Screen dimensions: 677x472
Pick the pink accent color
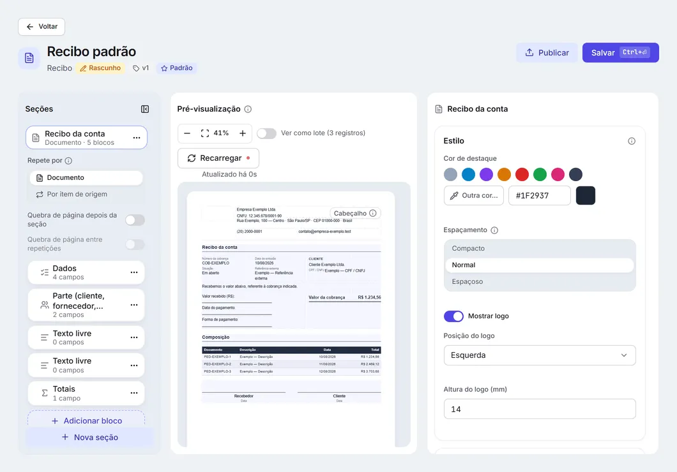pos(558,175)
